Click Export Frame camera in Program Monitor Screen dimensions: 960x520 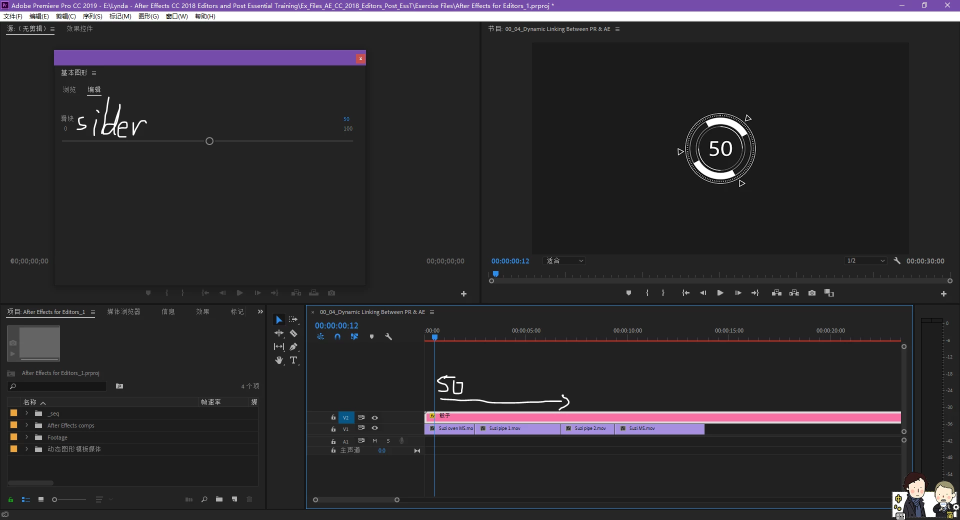pos(812,293)
